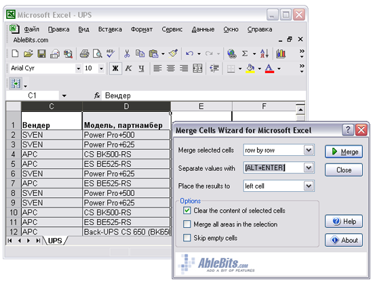
Task: Open the Separate values with dropdown
Action: 309,168
